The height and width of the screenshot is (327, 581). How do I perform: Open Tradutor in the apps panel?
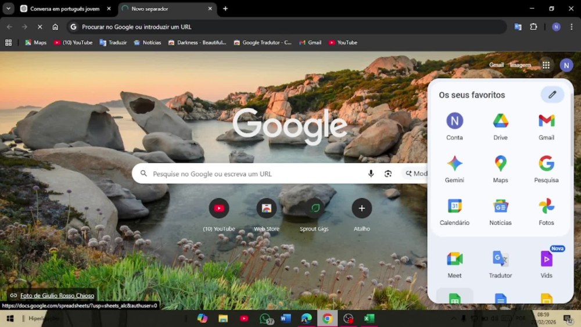500,264
